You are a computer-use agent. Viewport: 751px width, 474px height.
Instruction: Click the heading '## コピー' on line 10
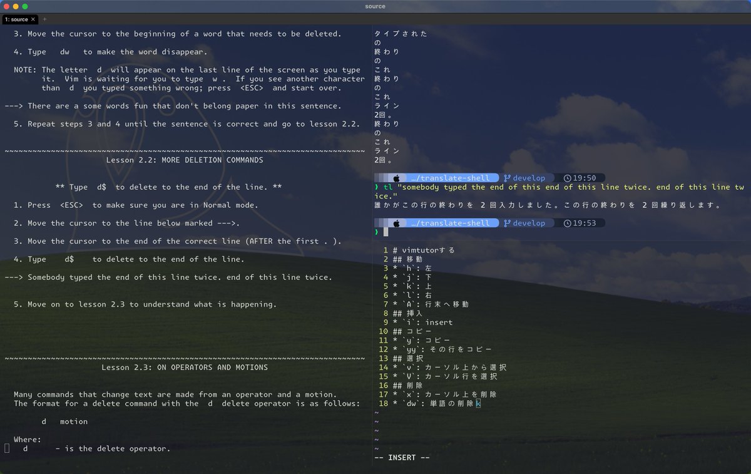tap(412, 332)
